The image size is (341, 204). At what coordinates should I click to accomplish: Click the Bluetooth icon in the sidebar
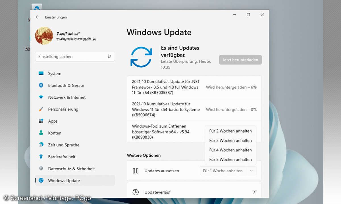41,85
